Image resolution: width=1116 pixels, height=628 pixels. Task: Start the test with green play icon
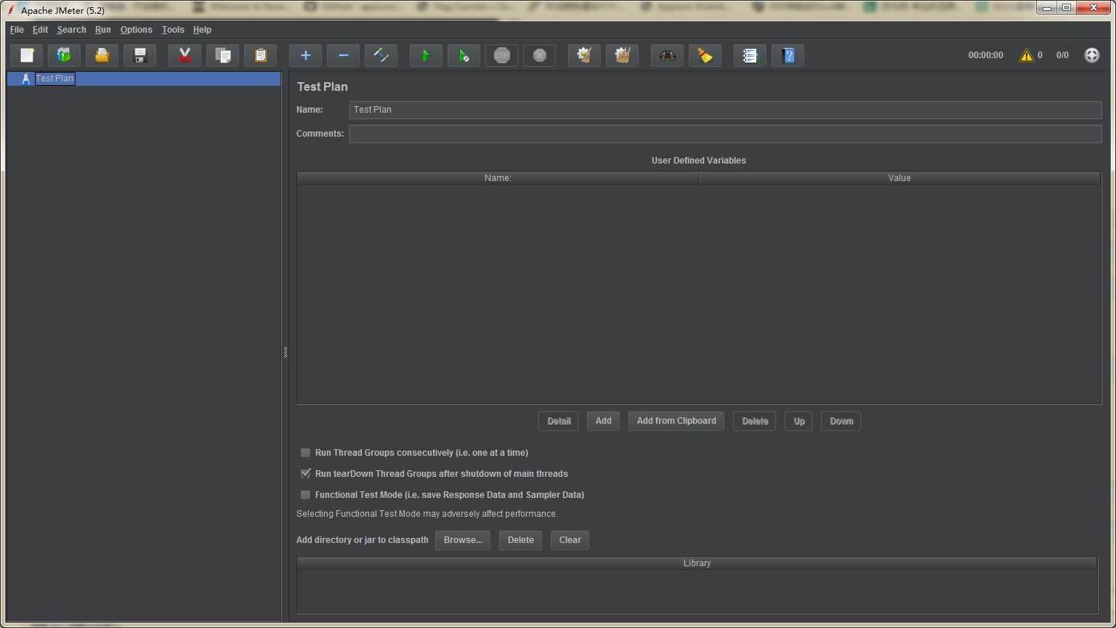point(426,55)
